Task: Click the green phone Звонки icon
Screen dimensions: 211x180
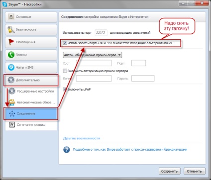Action: click(11, 55)
